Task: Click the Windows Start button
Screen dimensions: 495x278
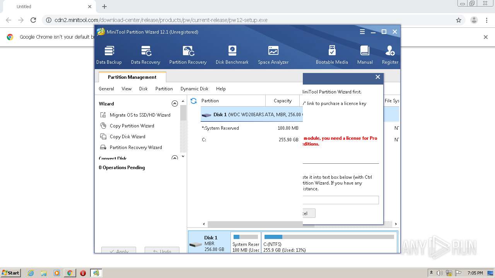Action: click(x=10, y=273)
